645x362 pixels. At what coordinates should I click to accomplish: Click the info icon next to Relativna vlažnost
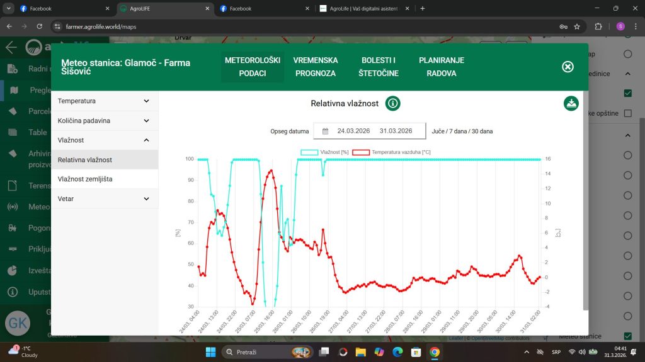click(x=393, y=104)
